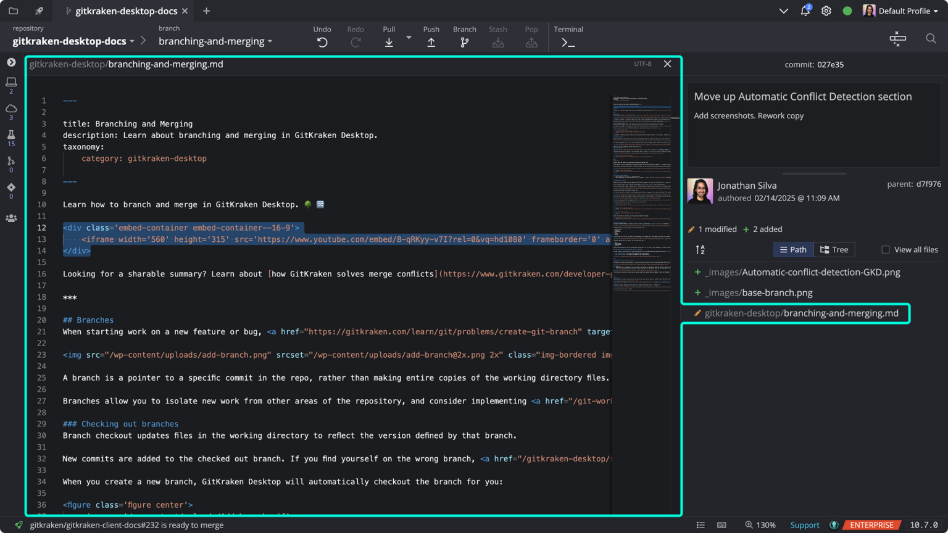Open the Preview features flask icon

pos(10,134)
